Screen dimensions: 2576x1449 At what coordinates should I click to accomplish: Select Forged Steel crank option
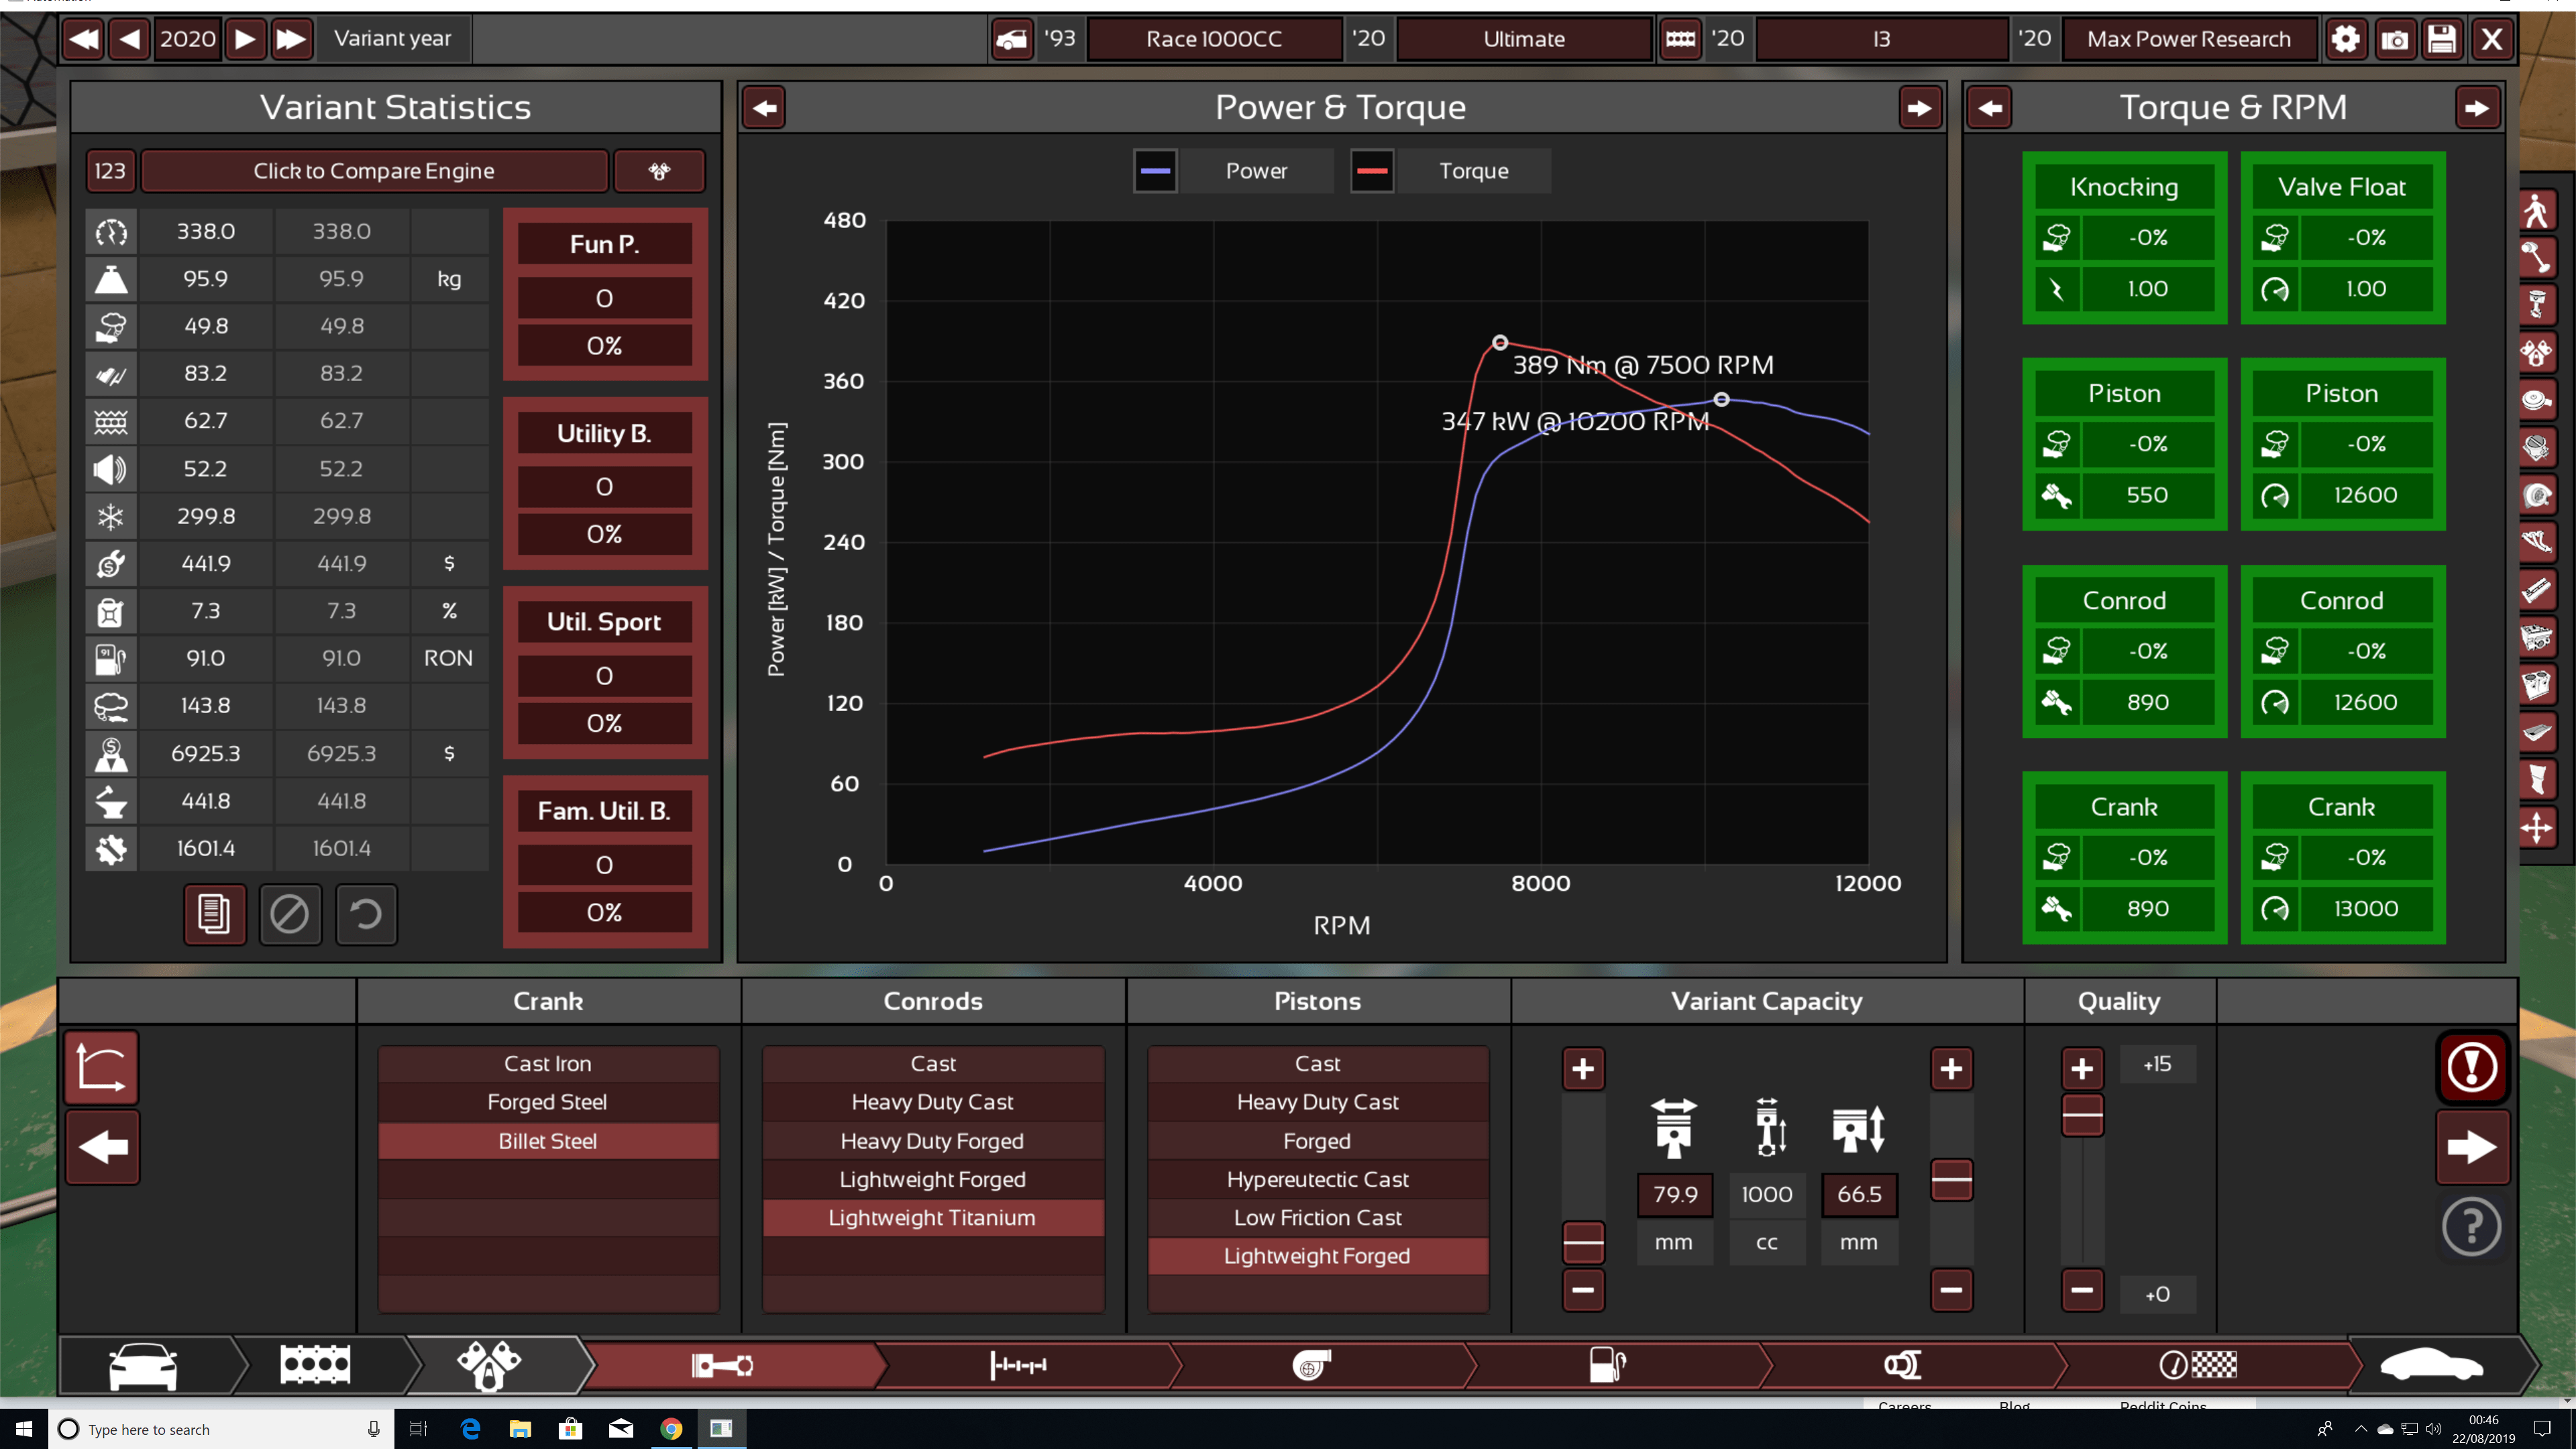point(547,1102)
